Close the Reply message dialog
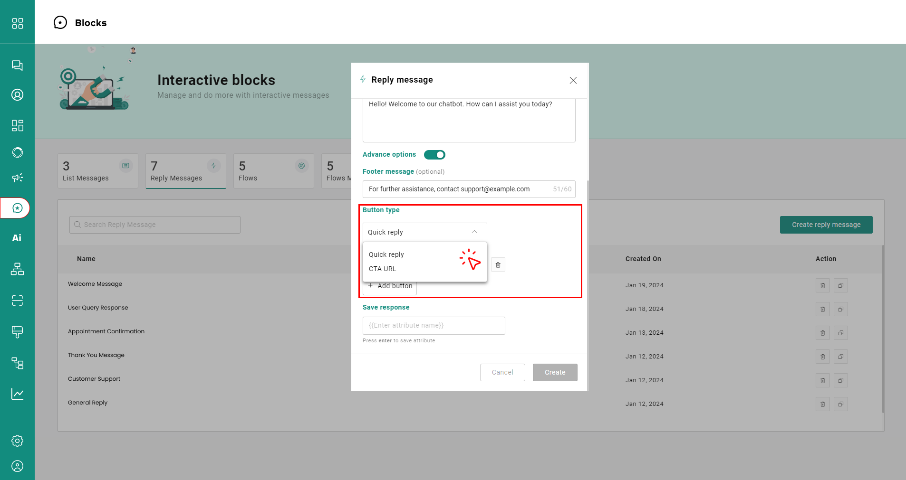This screenshot has width=906, height=480. coord(573,80)
